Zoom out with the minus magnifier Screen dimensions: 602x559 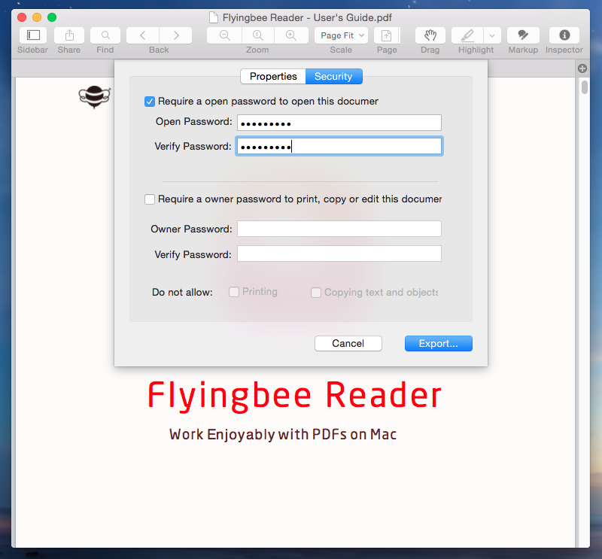(224, 35)
